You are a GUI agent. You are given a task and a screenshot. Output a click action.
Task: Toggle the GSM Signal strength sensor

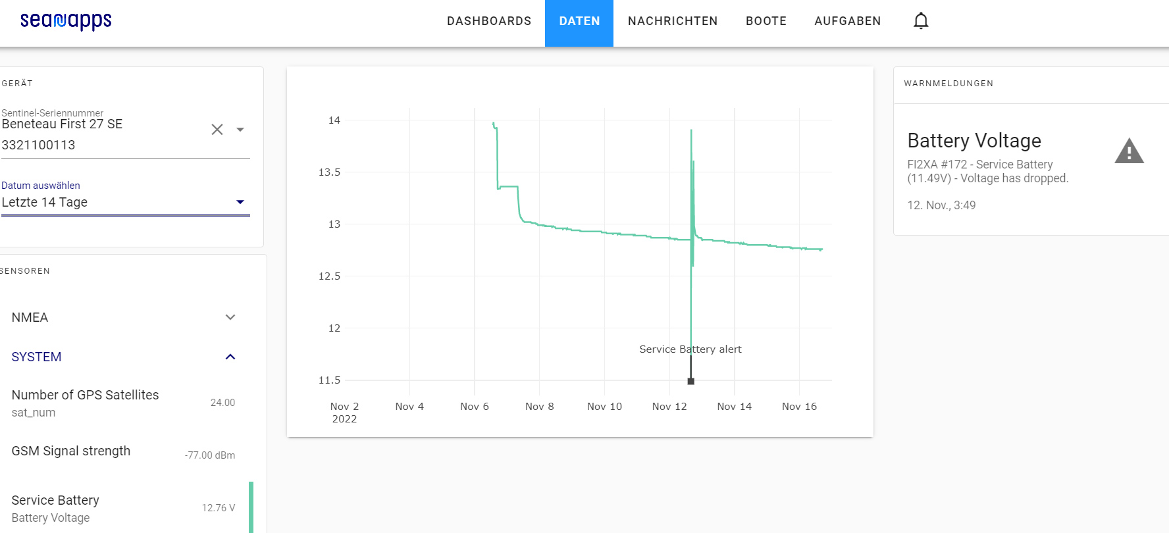[123, 452]
